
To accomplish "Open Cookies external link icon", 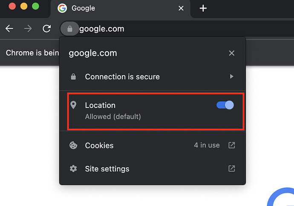I will point(231,145).
